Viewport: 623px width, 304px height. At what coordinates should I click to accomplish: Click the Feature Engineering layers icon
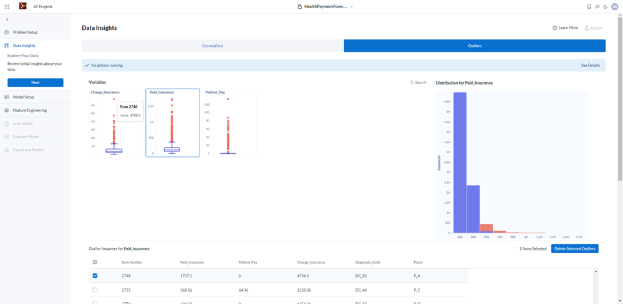click(6, 110)
